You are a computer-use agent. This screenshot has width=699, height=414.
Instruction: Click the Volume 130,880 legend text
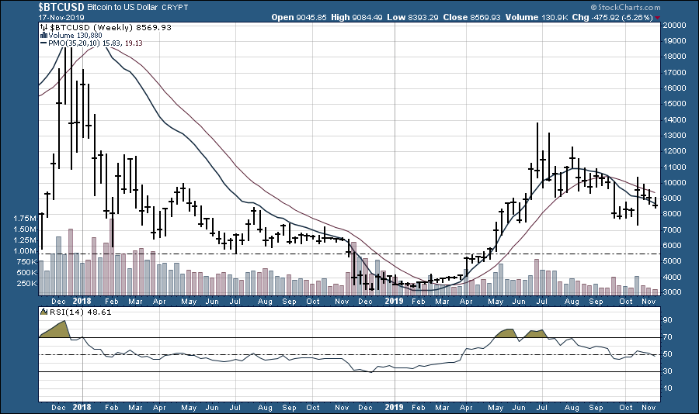[71, 34]
